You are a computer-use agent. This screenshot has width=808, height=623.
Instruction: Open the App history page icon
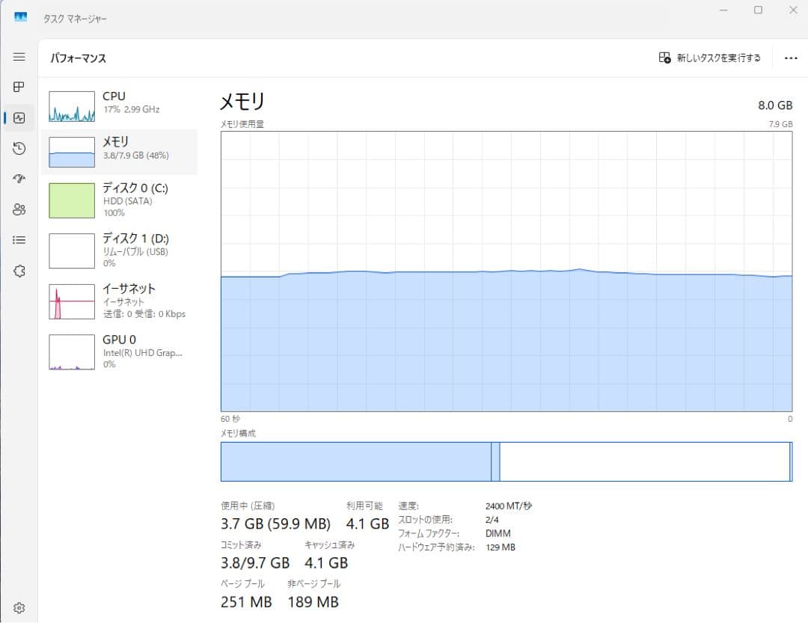[19, 148]
